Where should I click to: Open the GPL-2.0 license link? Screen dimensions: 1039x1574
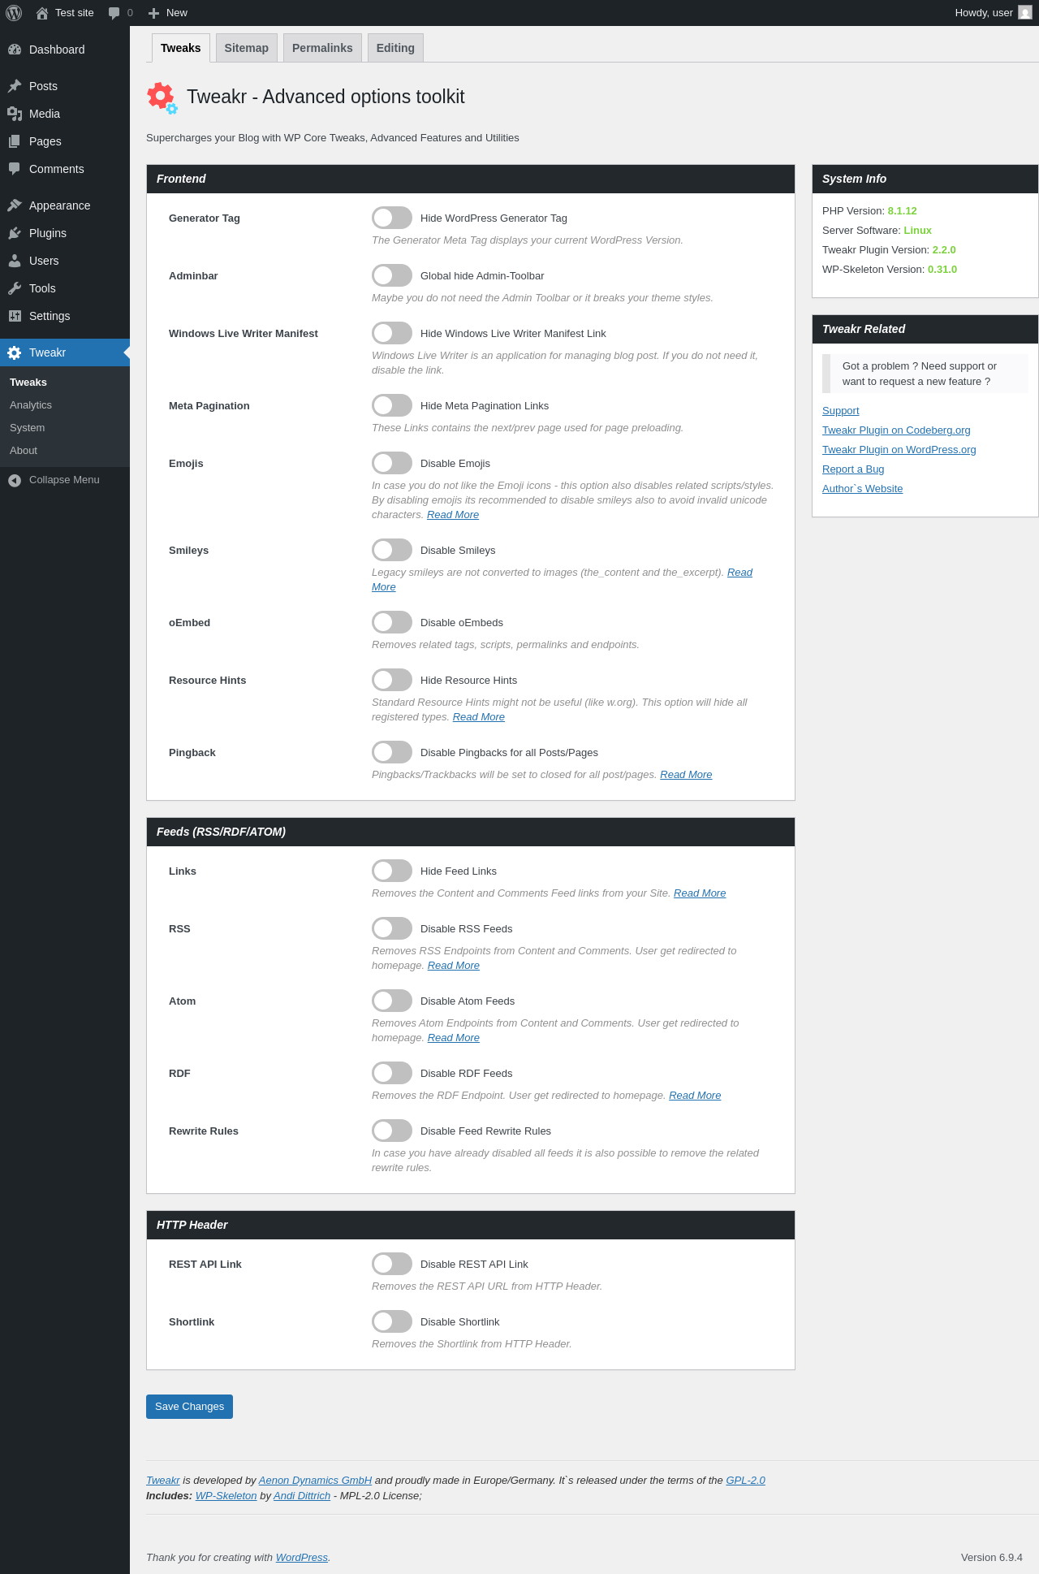[745, 1481]
